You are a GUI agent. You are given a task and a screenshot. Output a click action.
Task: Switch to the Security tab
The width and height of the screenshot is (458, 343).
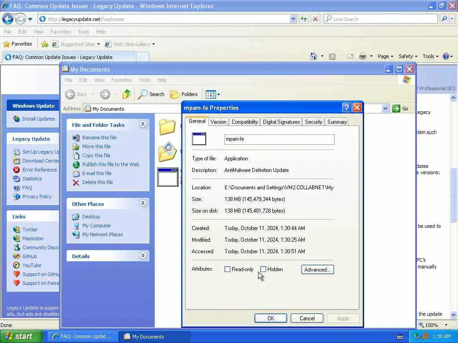click(x=314, y=122)
